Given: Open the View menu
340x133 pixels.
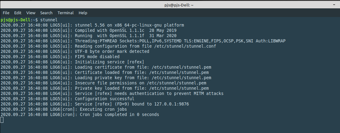Looking at the screenshot, I should point(31,13).
